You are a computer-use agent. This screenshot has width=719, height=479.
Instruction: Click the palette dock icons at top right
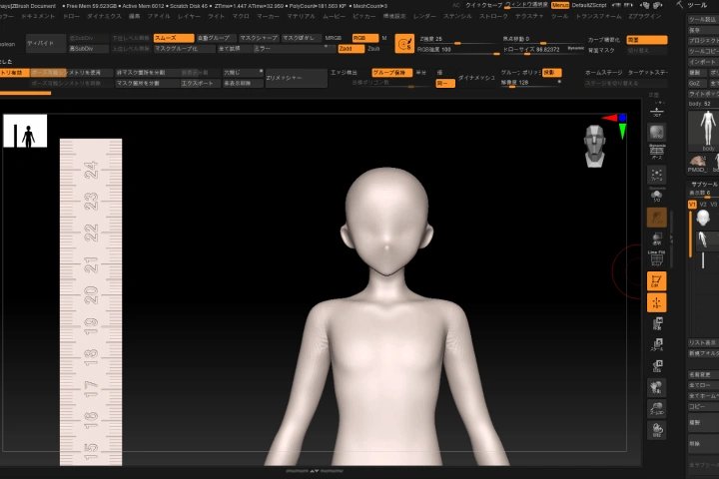(651, 5)
